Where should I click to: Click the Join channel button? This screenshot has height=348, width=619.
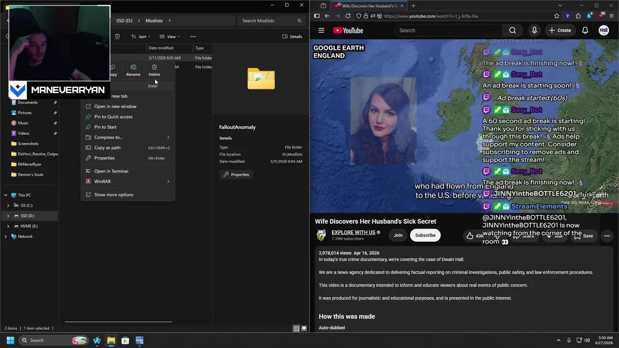click(398, 235)
